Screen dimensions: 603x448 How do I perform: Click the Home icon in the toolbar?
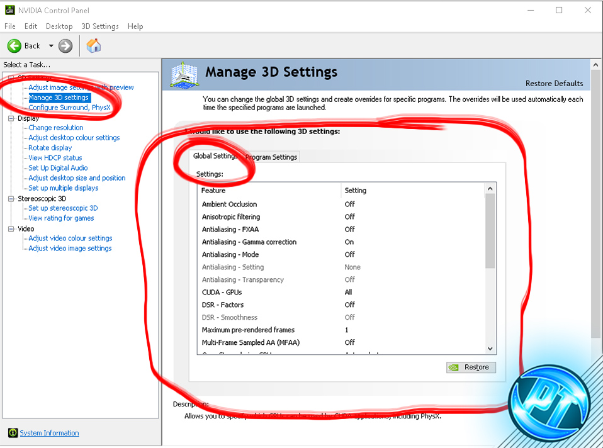[x=93, y=45]
